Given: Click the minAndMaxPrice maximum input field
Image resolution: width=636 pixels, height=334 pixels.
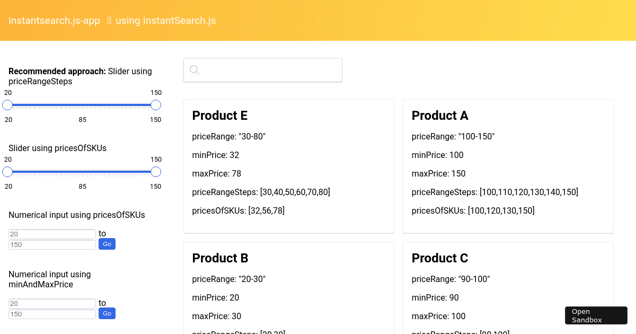Looking at the screenshot, I should click(x=52, y=314).
